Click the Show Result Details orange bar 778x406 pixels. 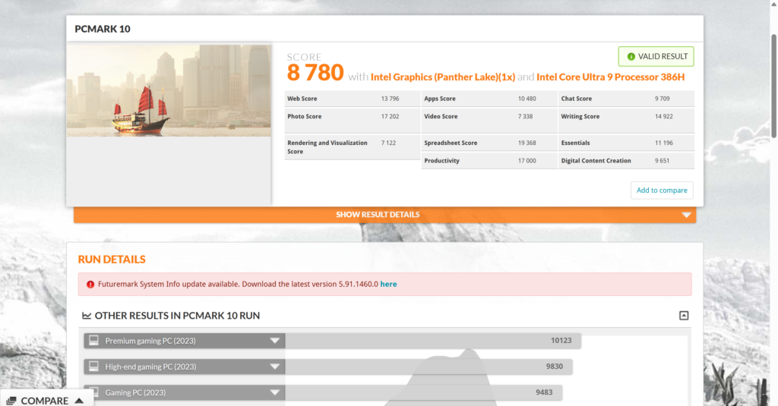pos(384,215)
